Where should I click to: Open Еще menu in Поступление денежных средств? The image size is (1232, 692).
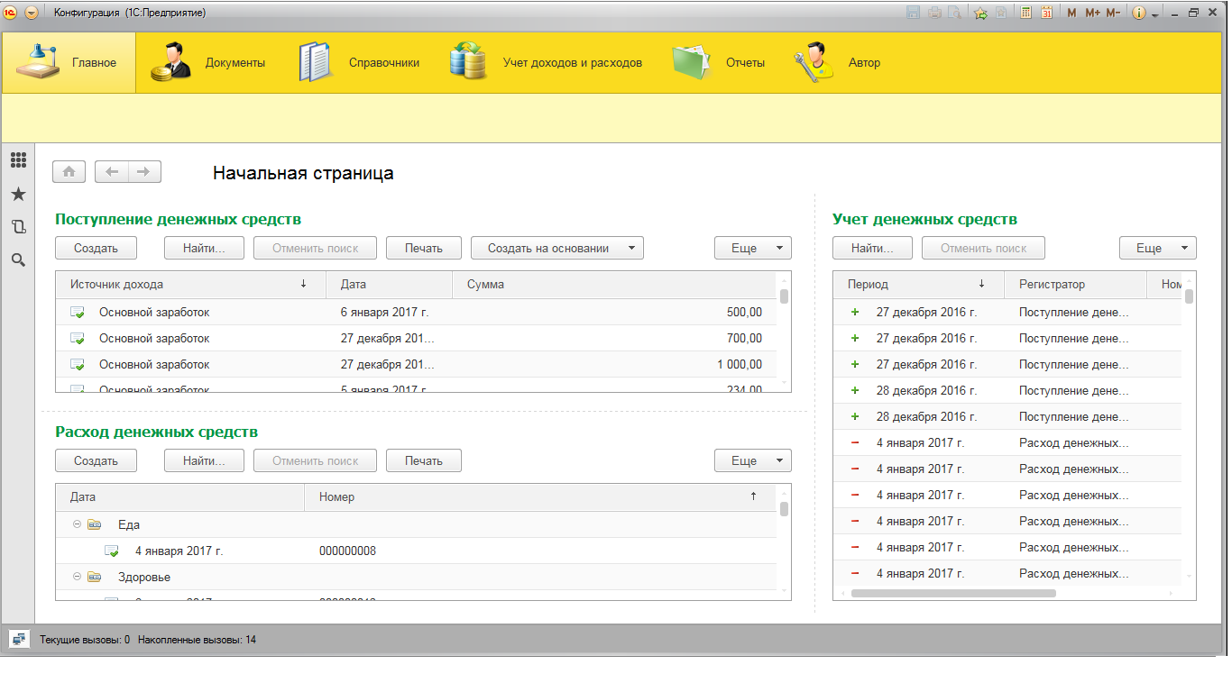[x=753, y=248]
